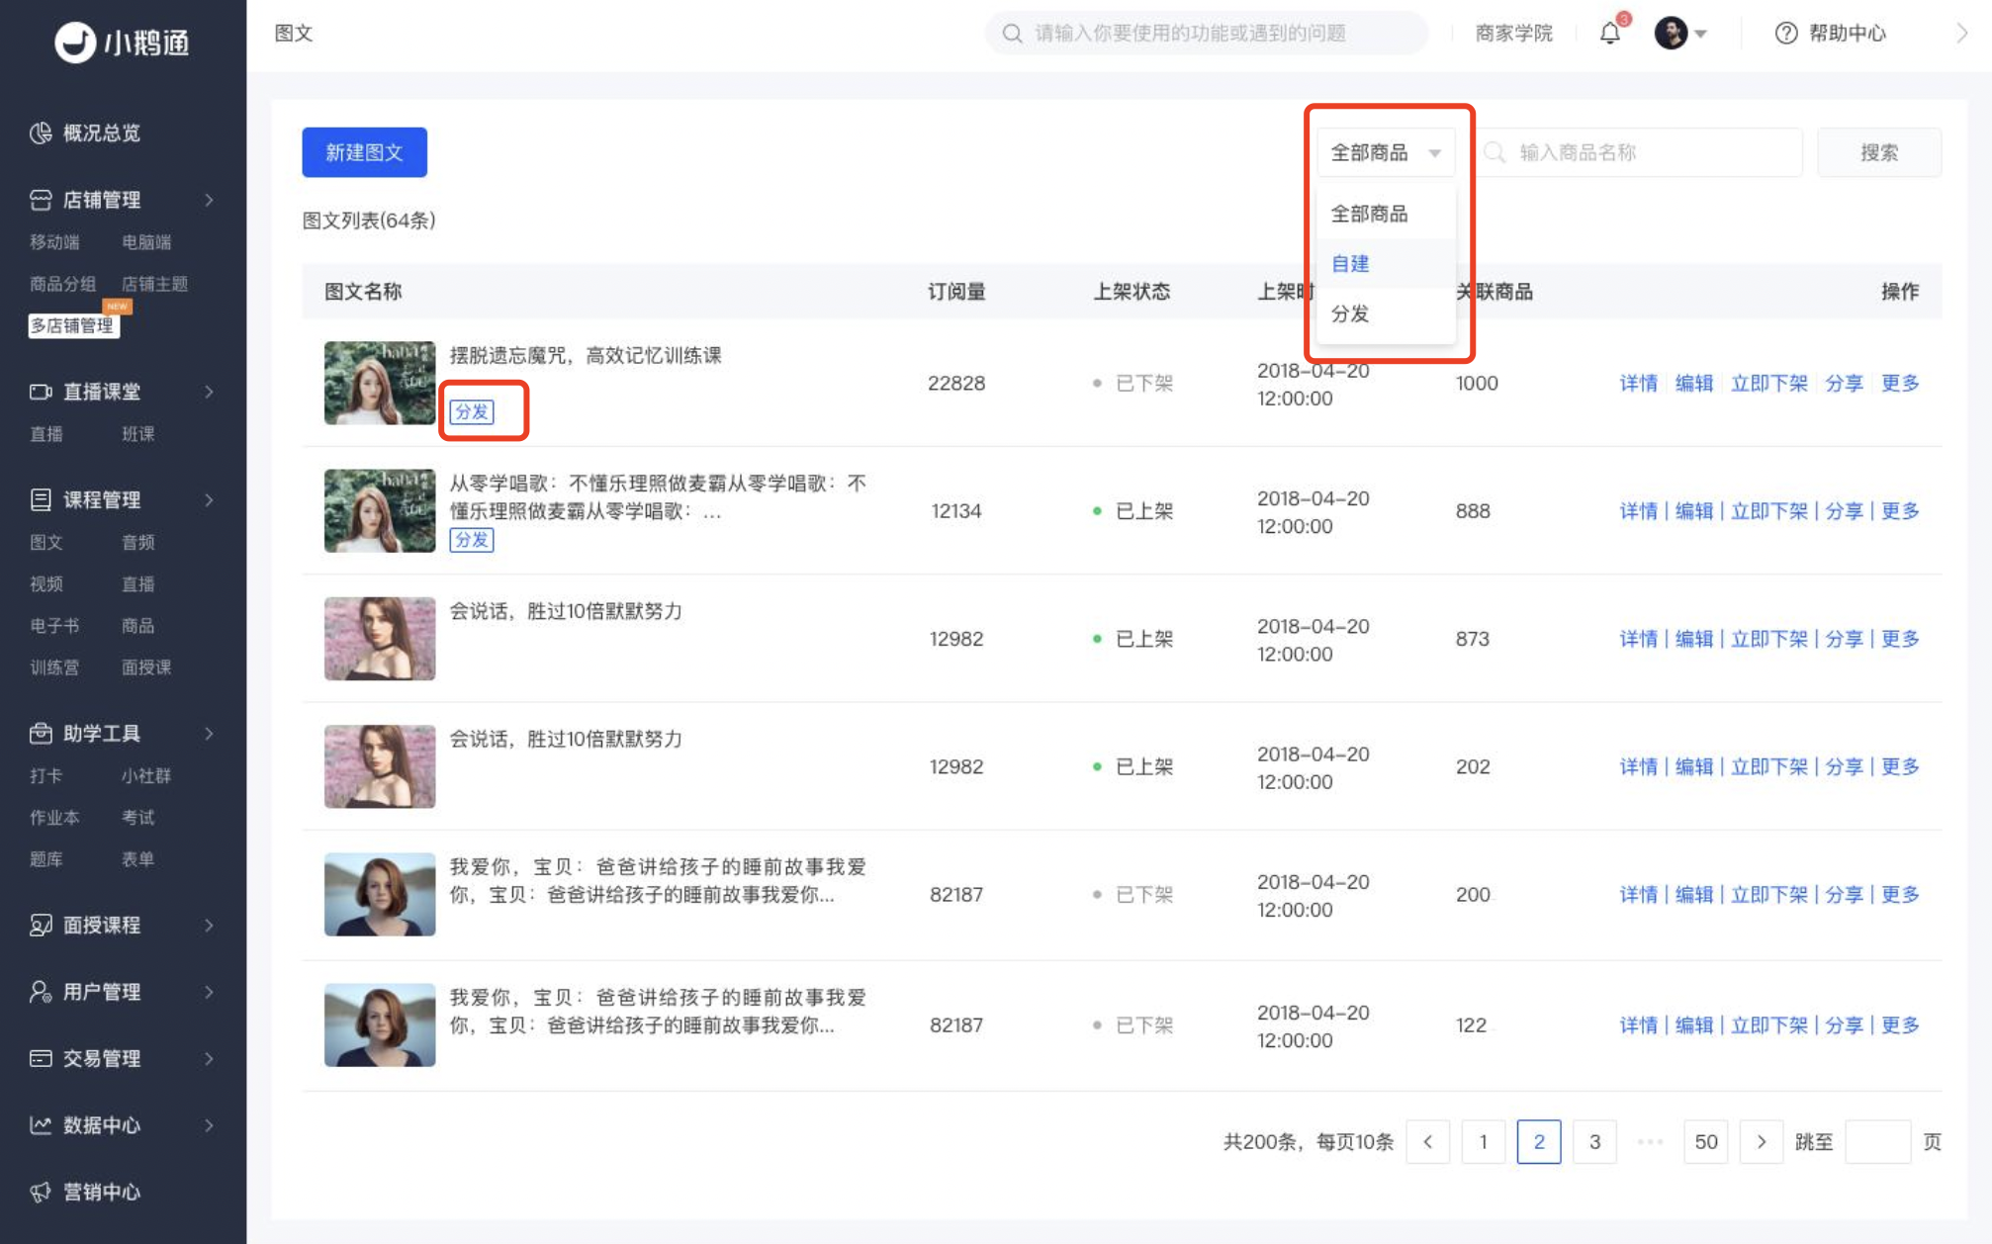This screenshot has width=1992, height=1244.
Task: Open 题库 under 助学工具
Action: [x=46, y=858]
